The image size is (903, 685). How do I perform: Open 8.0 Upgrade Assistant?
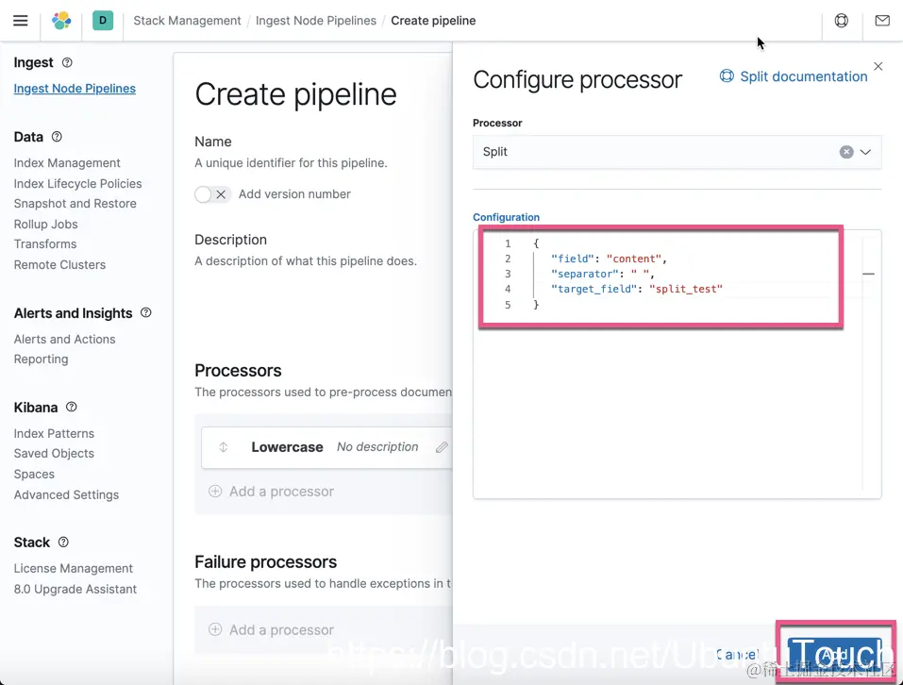click(75, 589)
